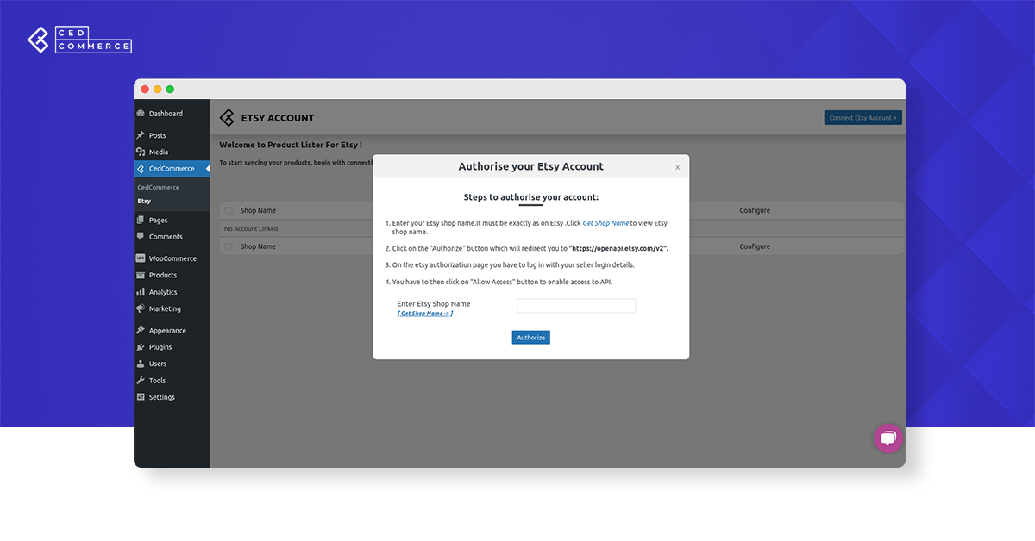
Task: Open the pink chat bubble widget
Action: point(888,438)
